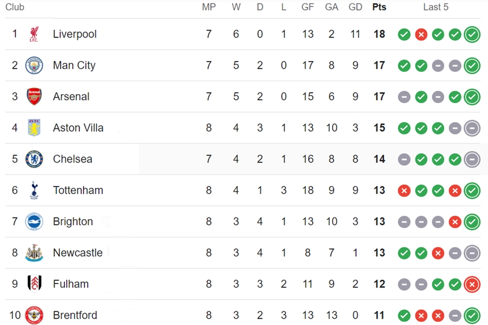Click the Arsenal cannon crest
This screenshot has height=325, width=488.
coord(34,96)
